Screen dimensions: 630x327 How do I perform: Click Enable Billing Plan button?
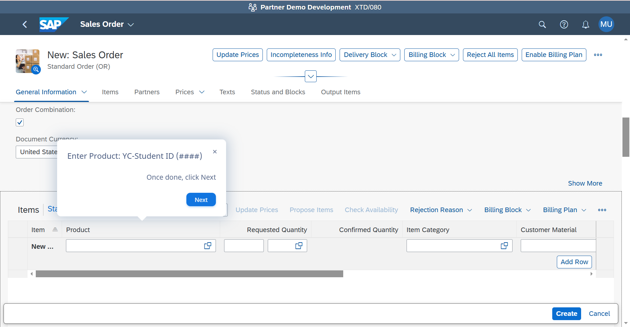554,55
